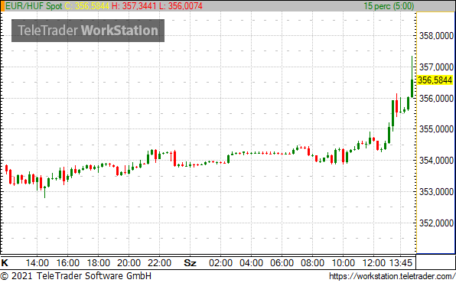Click the 15 perc (5:00) interval label
This screenshot has height=283, width=456.
(389, 6)
